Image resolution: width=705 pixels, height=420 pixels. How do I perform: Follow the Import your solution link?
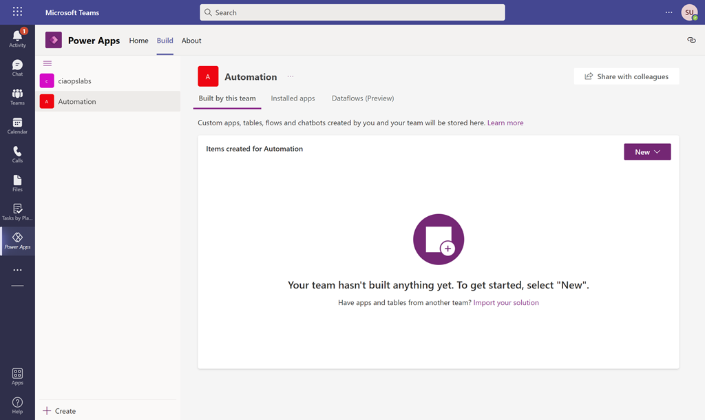pyautogui.click(x=506, y=303)
